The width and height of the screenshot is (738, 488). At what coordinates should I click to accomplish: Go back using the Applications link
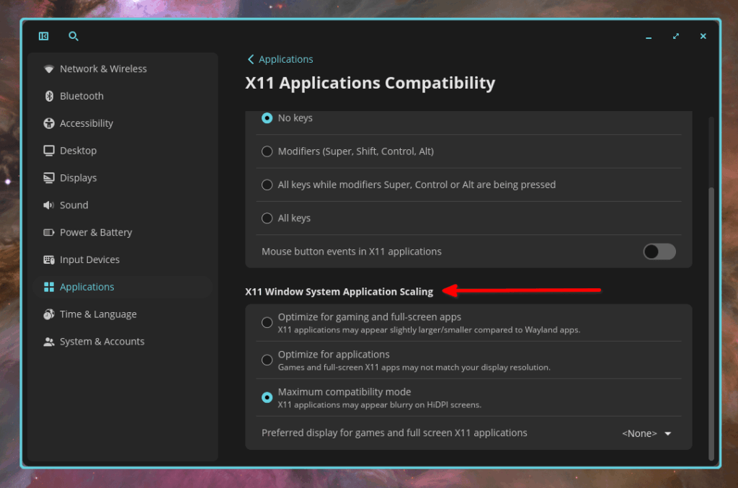coord(284,58)
